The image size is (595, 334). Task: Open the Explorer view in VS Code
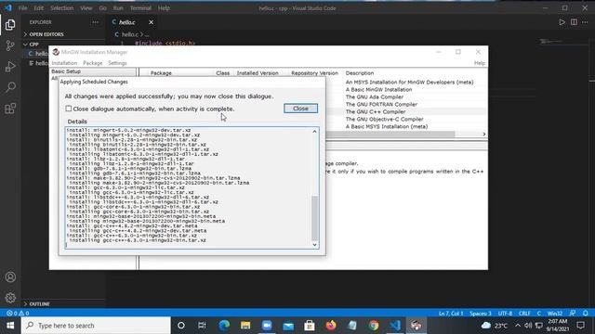[10, 25]
